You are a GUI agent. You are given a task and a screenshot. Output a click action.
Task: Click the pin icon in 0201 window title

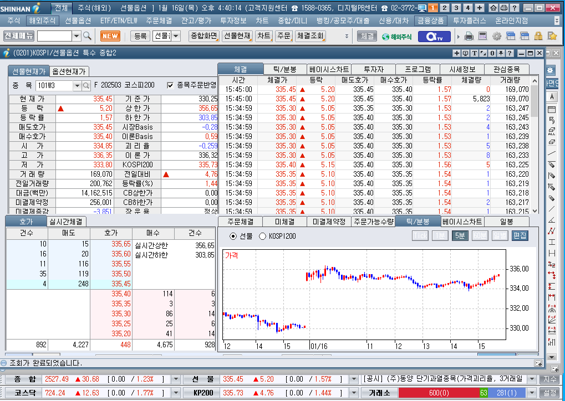pyautogui.click(x=501, y=53)
